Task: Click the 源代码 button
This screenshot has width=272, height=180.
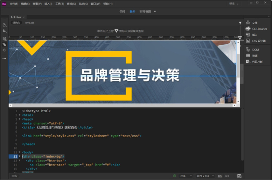Action: (x=16, y=23)
